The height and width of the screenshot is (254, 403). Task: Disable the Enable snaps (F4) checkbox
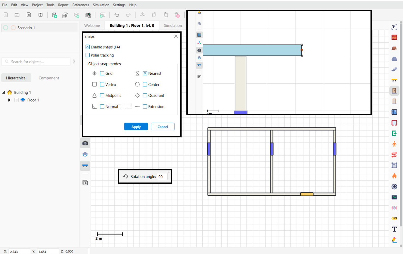click(x=88, y=47)
